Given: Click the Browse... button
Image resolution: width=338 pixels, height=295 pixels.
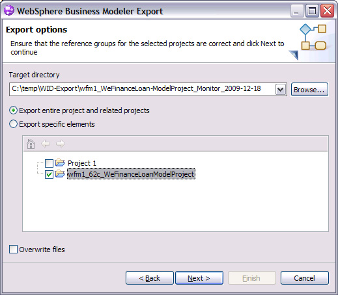Looking at the screenshot, I should [x=309, y=90].
